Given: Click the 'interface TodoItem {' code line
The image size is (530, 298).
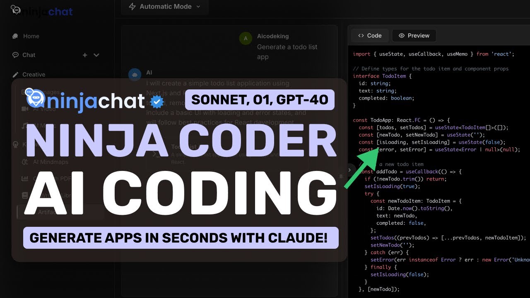Looking at the screenshot, I should click(x=382, y=76).
